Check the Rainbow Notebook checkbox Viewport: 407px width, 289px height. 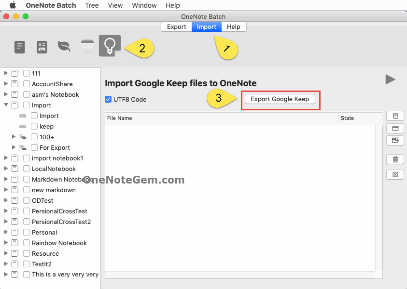click(x=27, y=243)
